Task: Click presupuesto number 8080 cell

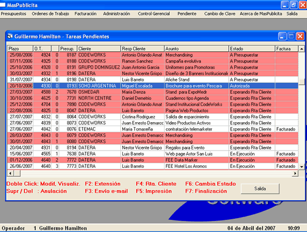Action: 68,142
